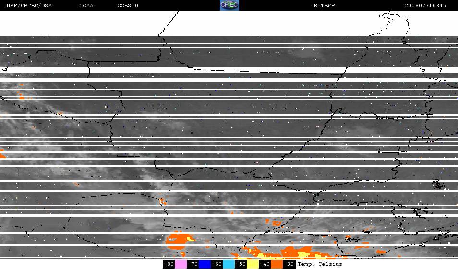Click the -50 temperature label
The width and height of the screenshot is (458, 269).
[x=241, y=264]
